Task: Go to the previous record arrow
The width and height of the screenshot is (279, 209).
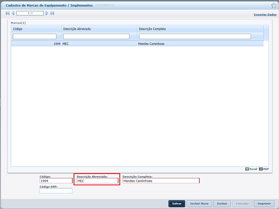Action: click(x=13, y=13)
